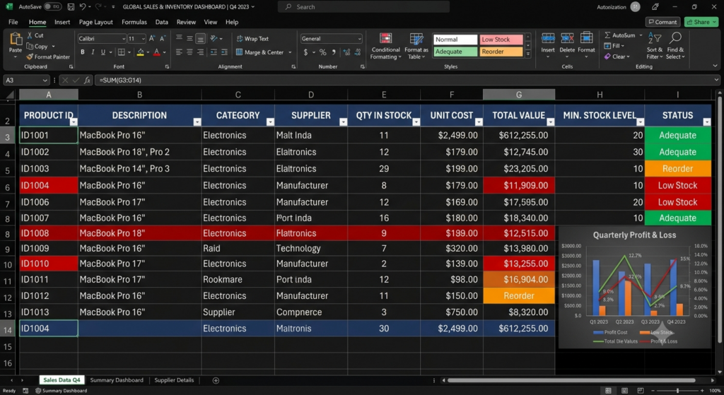Toggle Wrap Text
Image resolution: width=724 pixels, height=395 pixels.
click(252, 39)
